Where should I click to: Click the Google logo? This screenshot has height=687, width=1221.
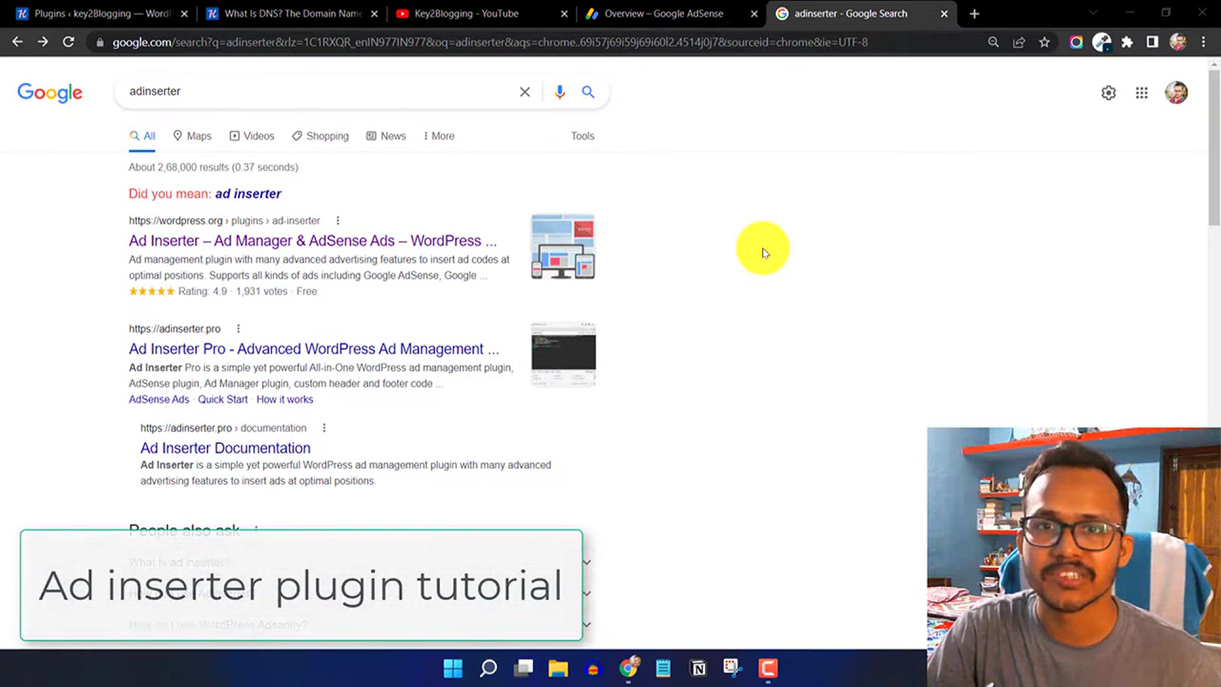[x=50, y=92]
